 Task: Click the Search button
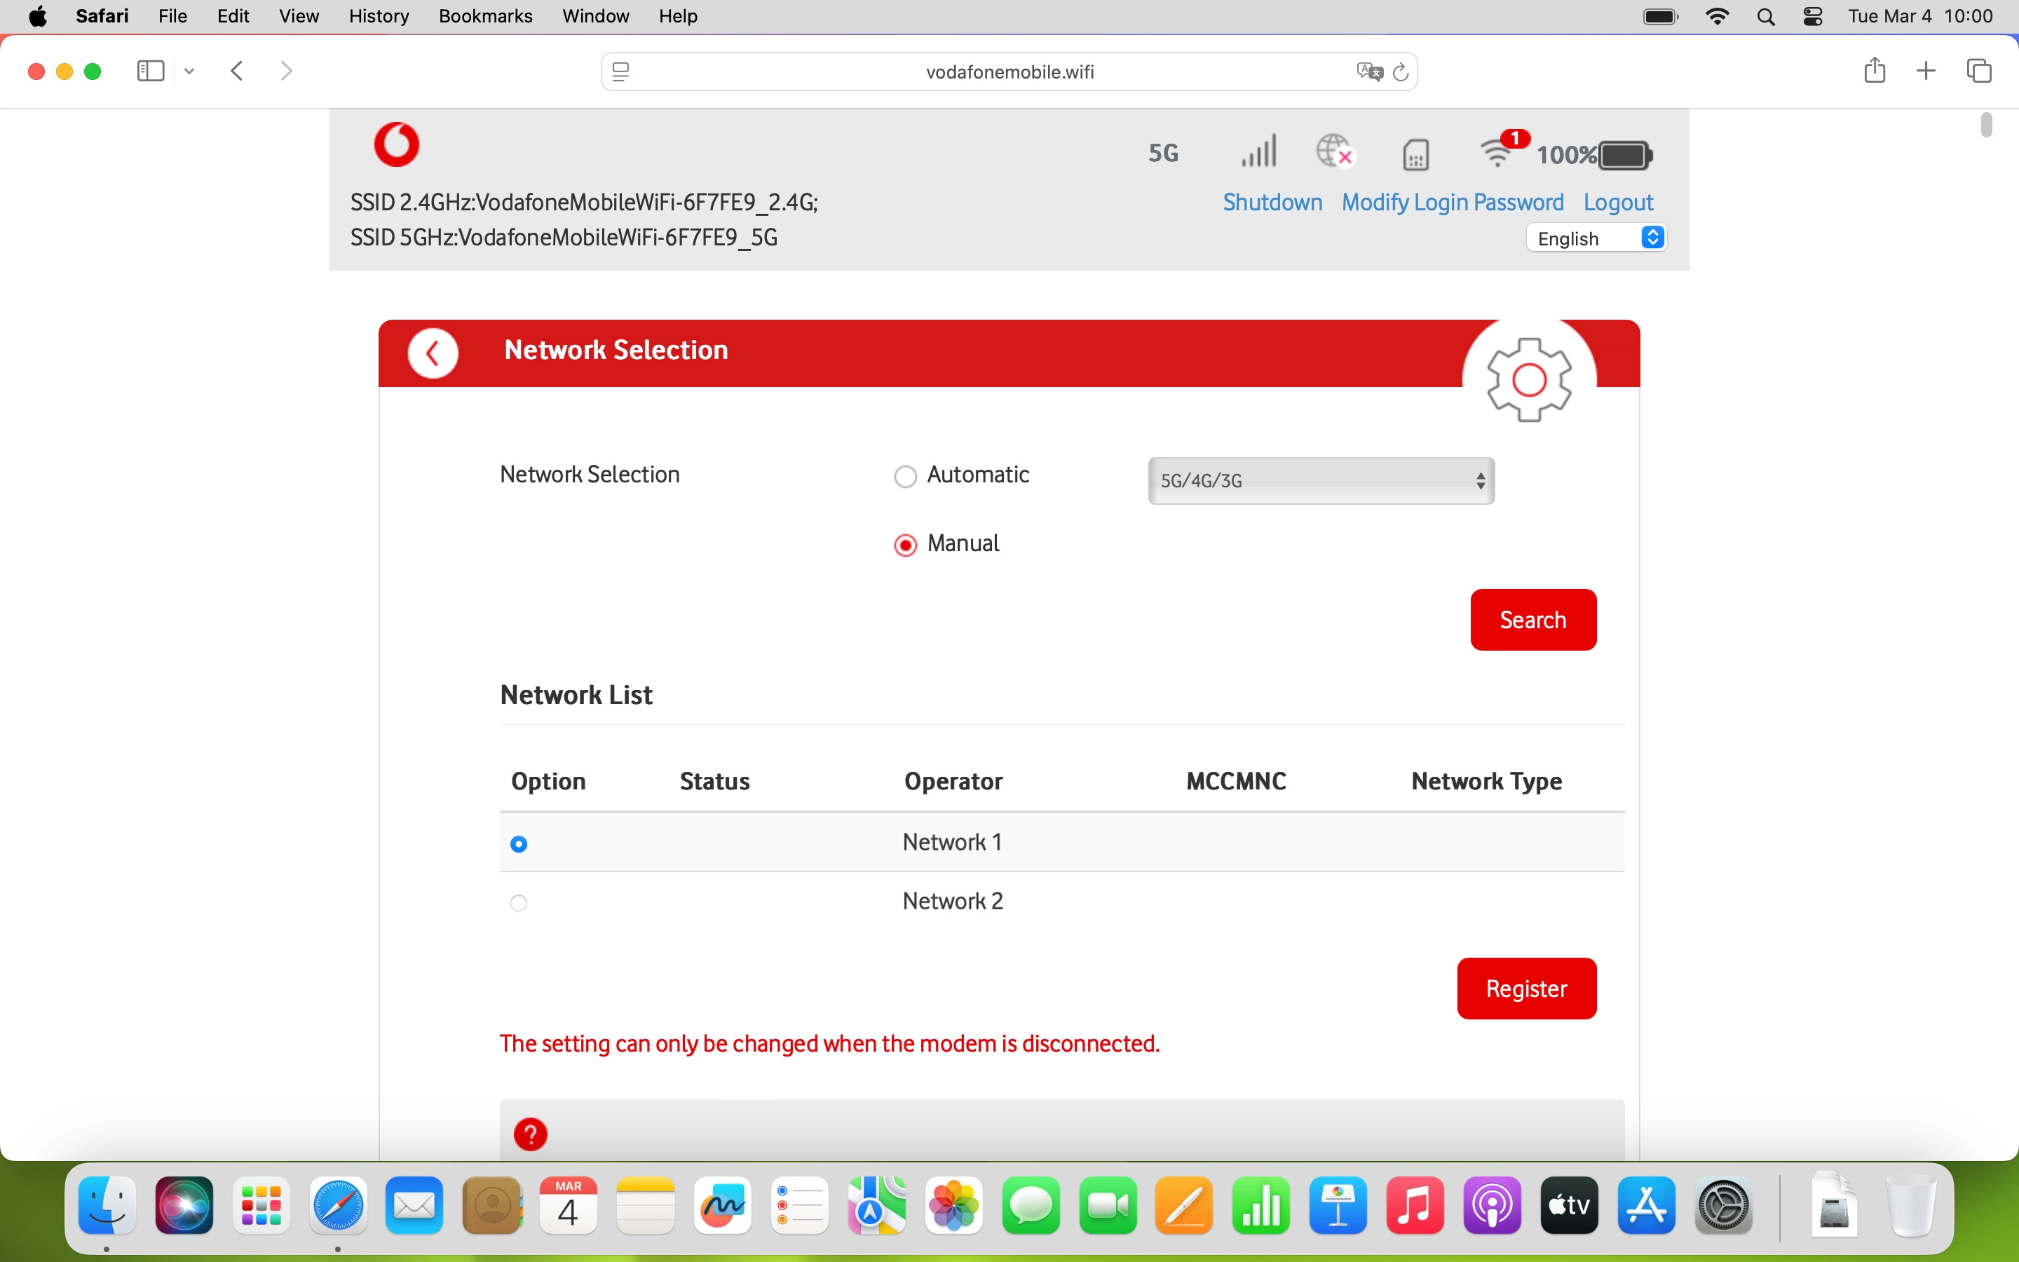coord(1532,619)
